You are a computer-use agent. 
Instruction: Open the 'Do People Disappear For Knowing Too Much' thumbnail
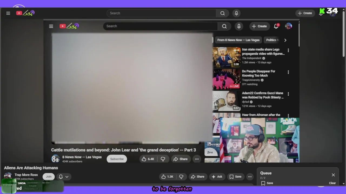(227, 79)
